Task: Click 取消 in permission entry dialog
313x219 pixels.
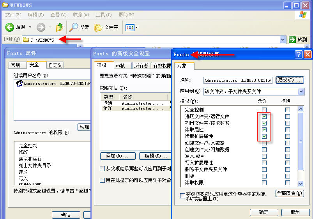Action: pos(295,212)
